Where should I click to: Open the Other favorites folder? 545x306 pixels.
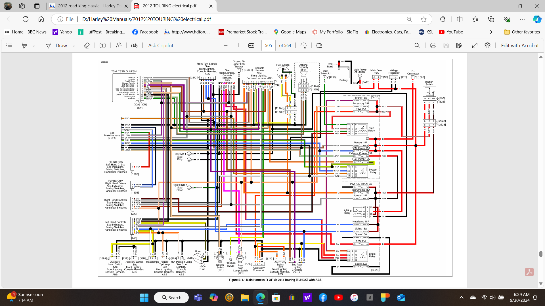click(522, 32)
